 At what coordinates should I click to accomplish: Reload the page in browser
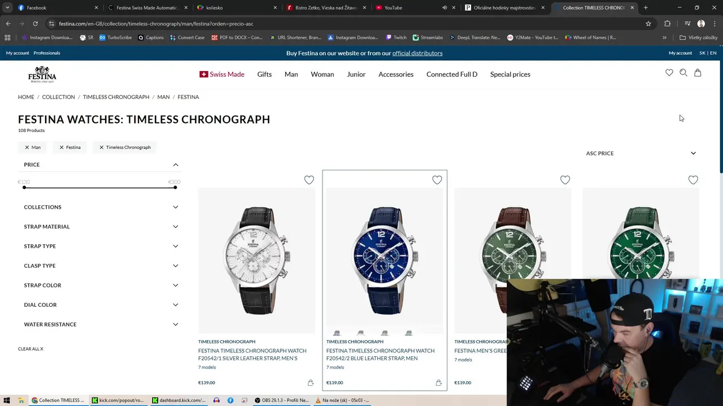(35, 24)
